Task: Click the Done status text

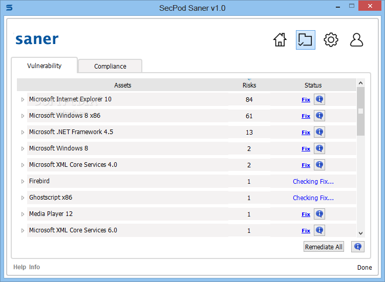Action: coord(365,268)
